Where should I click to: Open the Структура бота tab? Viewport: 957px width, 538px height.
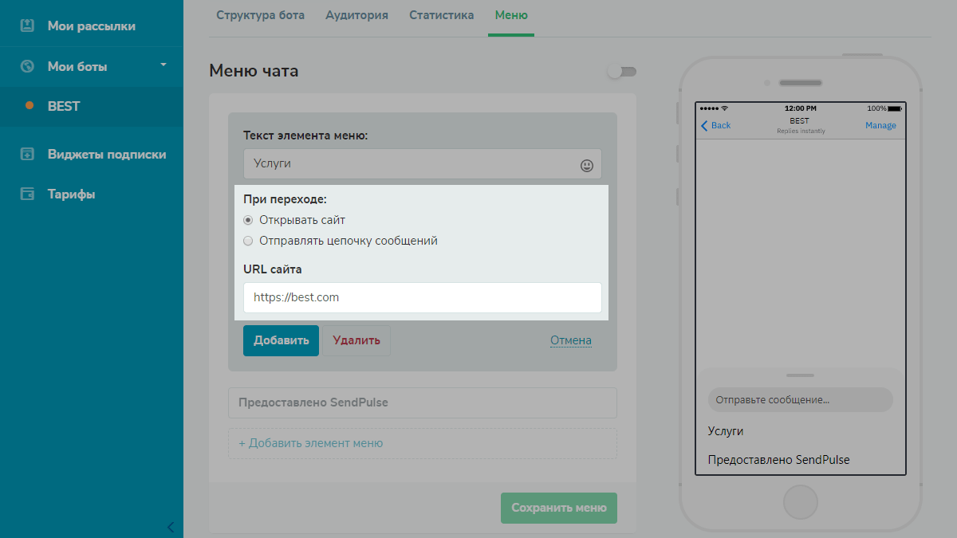click(260, 15)
